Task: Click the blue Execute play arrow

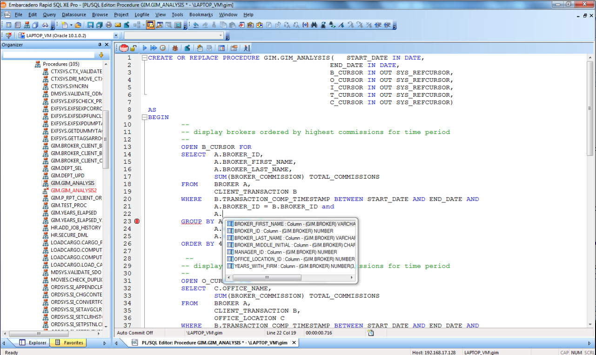Action: (145, 48)
